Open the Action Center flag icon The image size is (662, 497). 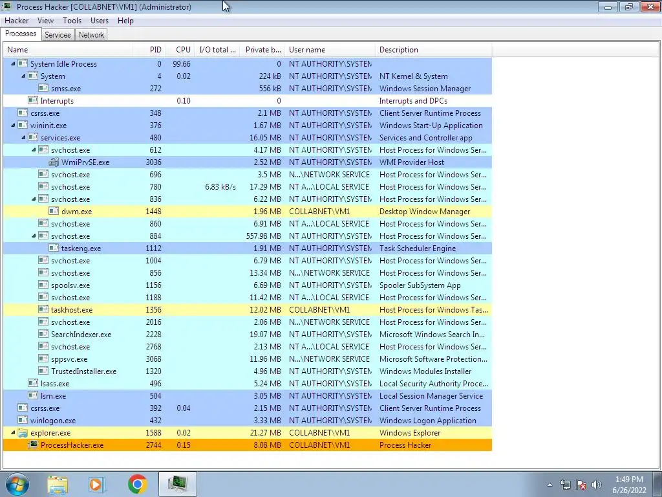pyautogui.click(x=581, y=485)
